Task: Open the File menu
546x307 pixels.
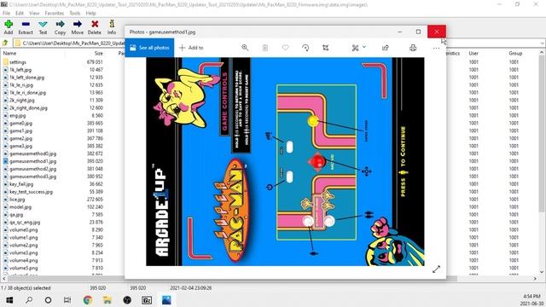Action: tap(6, 14)
